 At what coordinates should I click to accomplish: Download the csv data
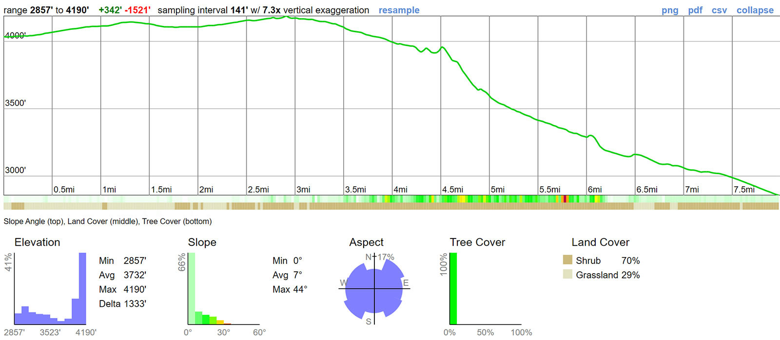point(719,10)
